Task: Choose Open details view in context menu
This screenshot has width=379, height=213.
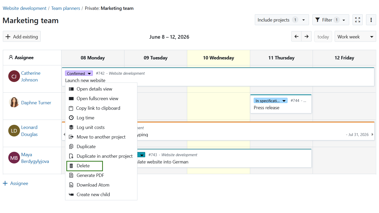Action: pos(101,89)
